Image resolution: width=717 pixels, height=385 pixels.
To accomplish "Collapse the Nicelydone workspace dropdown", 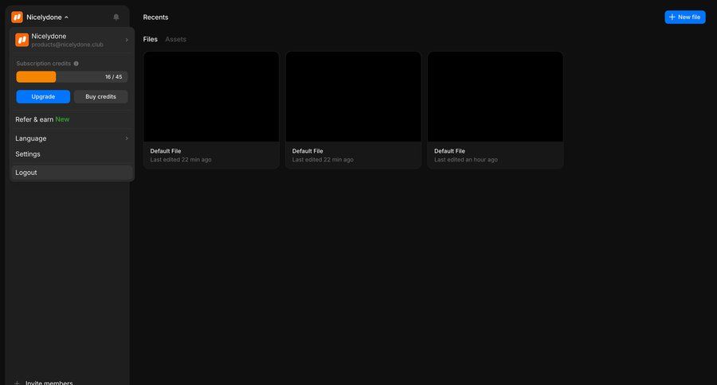I will [x=66, y=17].
